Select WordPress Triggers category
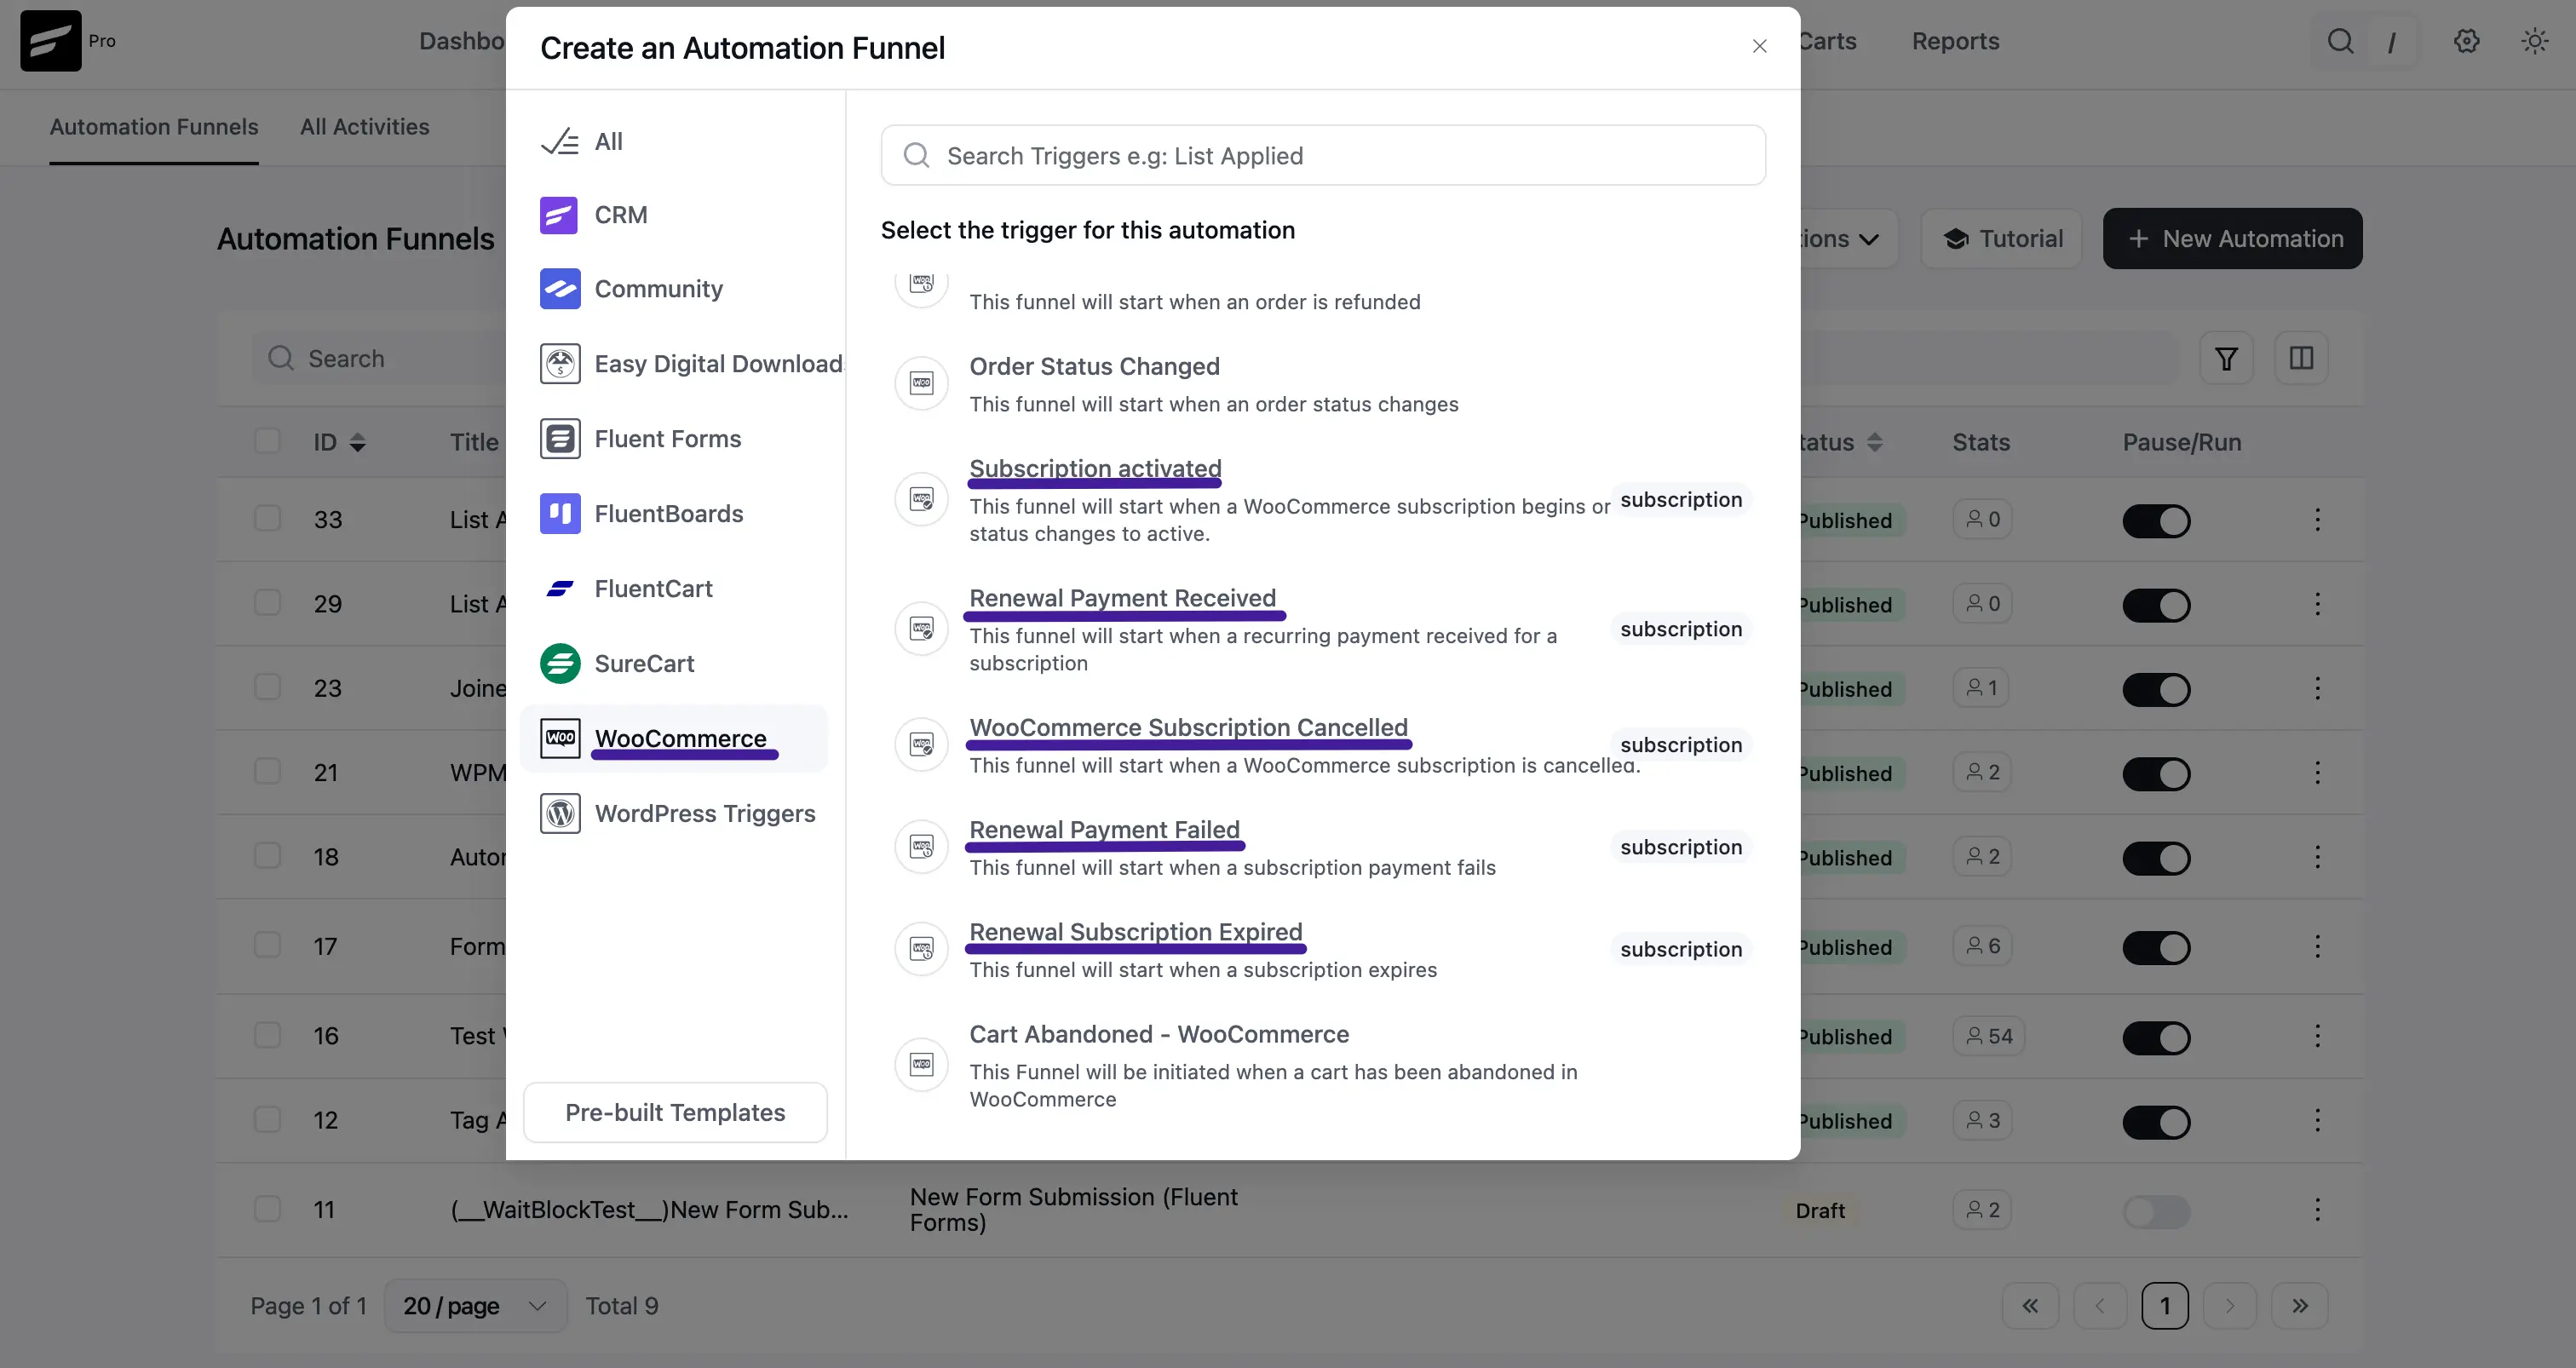Viewport: 2576px width, 1368px height. pyautogui.click(x=674, y=814)
